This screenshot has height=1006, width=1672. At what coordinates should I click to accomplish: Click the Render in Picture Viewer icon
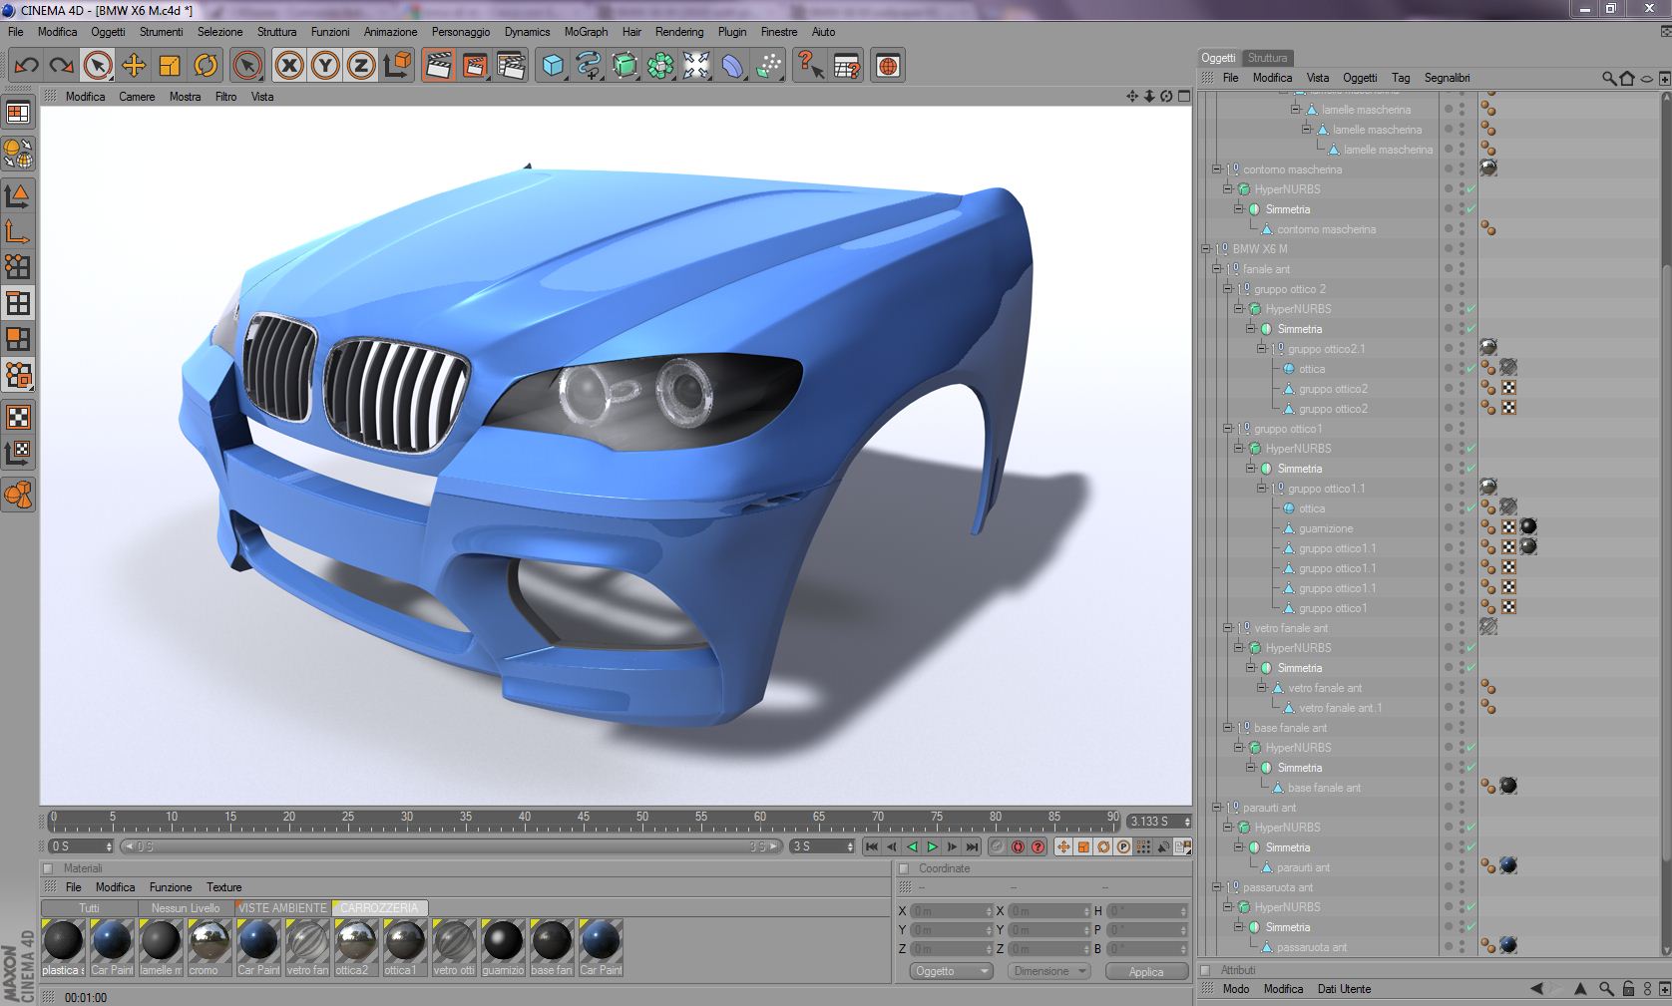474,66
